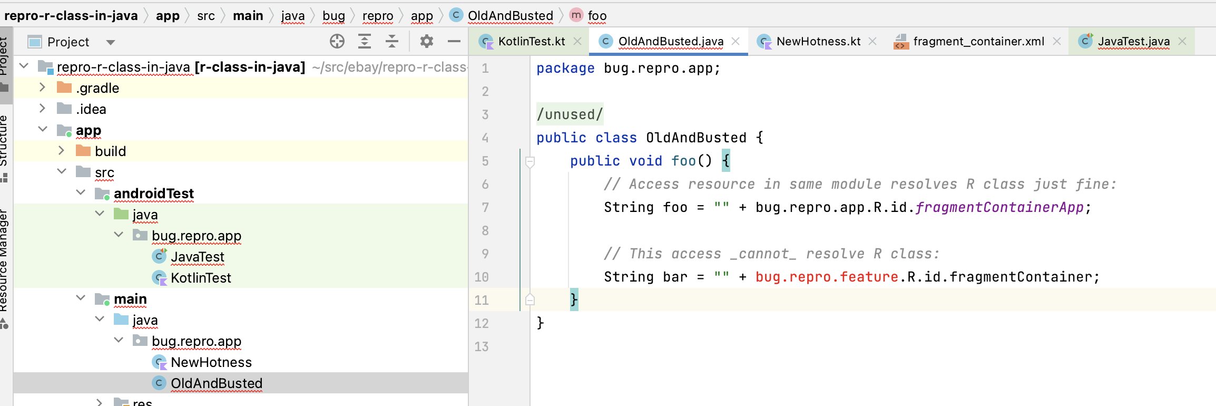Image resolution: width=1216 pixels, height=406 pixels.
Task: Hide the Project panel with minus icon
Action: click(x=454, y=41)
